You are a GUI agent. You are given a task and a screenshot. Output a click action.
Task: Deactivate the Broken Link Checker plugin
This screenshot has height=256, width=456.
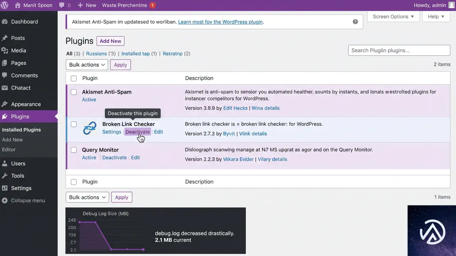coord(138,132)
